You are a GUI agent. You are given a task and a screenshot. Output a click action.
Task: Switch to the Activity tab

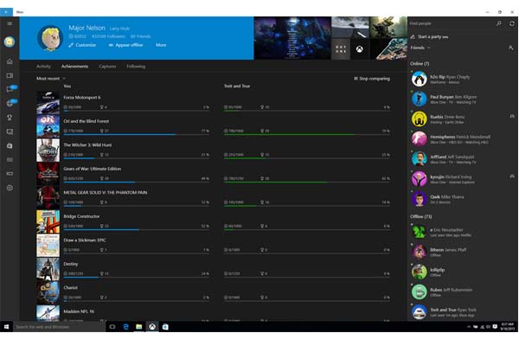coord(43,67)
